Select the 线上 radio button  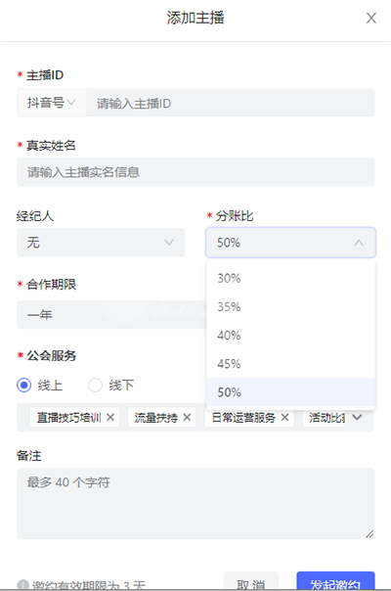(x=24, y=386)
